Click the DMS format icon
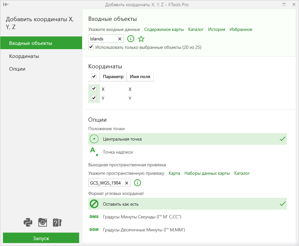This screenshot has height=246, width=299. [94, 217]
